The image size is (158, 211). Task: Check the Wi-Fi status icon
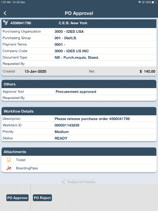point(140,2)
